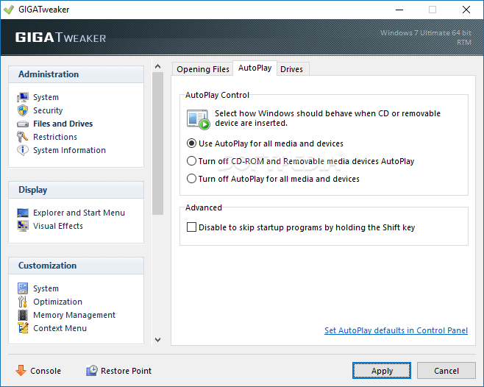Image resolution: width=484 pixels, height=387 pixels.
Task: Click the System Information bubble icon
Action: click(x=23, y=150)
